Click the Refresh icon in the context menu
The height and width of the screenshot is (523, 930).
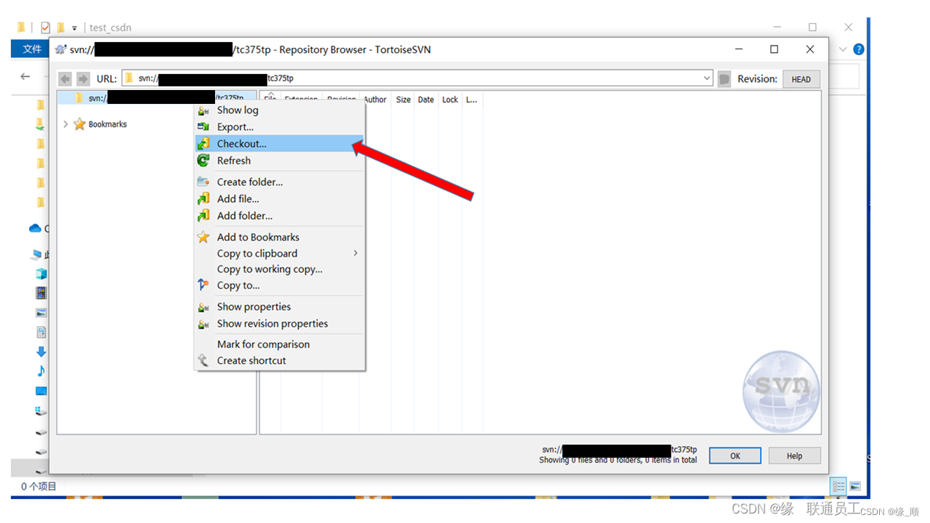point(203,161)
